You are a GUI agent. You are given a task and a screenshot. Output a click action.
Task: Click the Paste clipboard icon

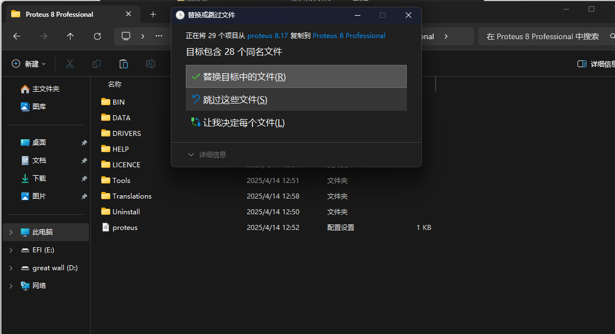pyautogui.click(x=124, y=64)
